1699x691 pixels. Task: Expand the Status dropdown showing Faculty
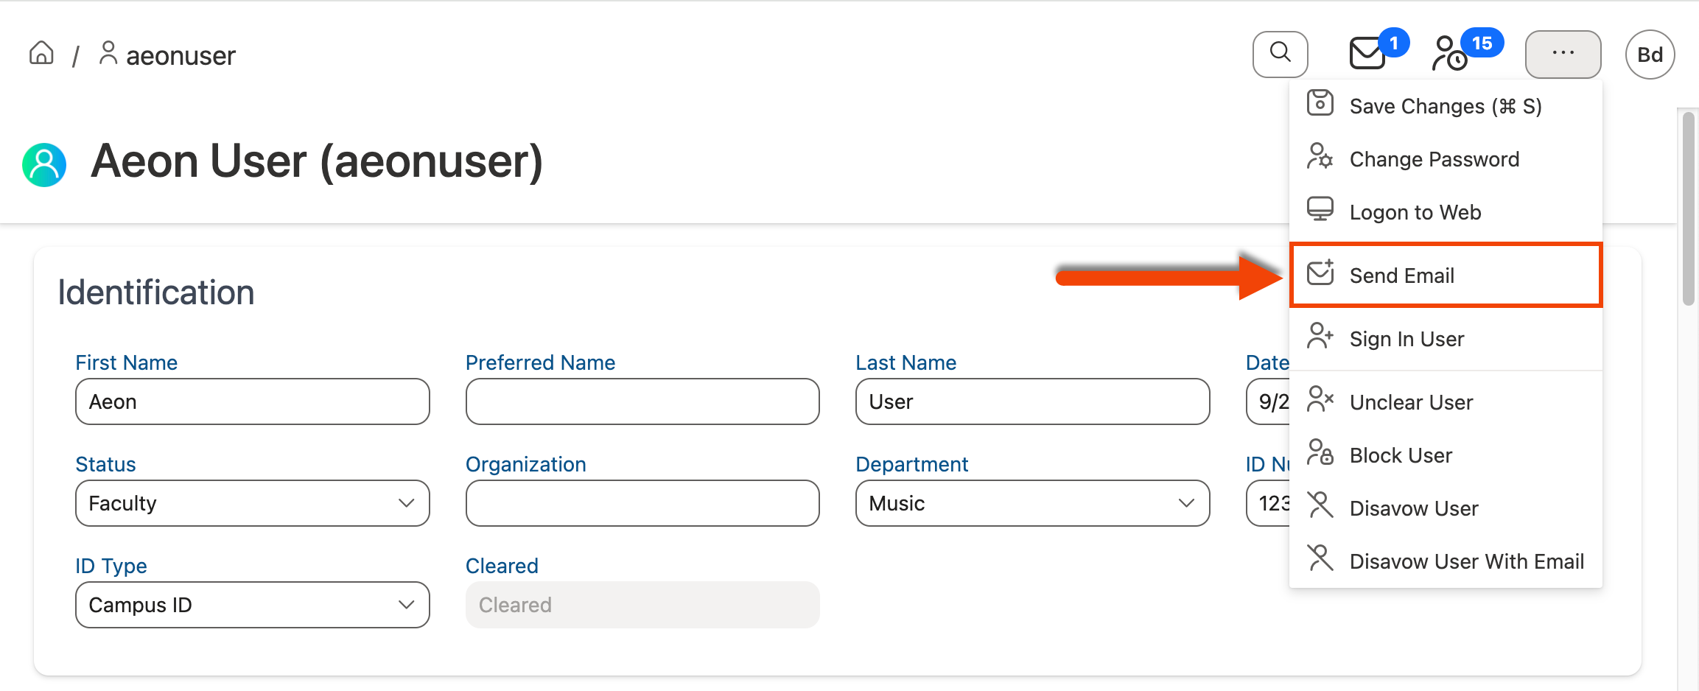(252, 503)
